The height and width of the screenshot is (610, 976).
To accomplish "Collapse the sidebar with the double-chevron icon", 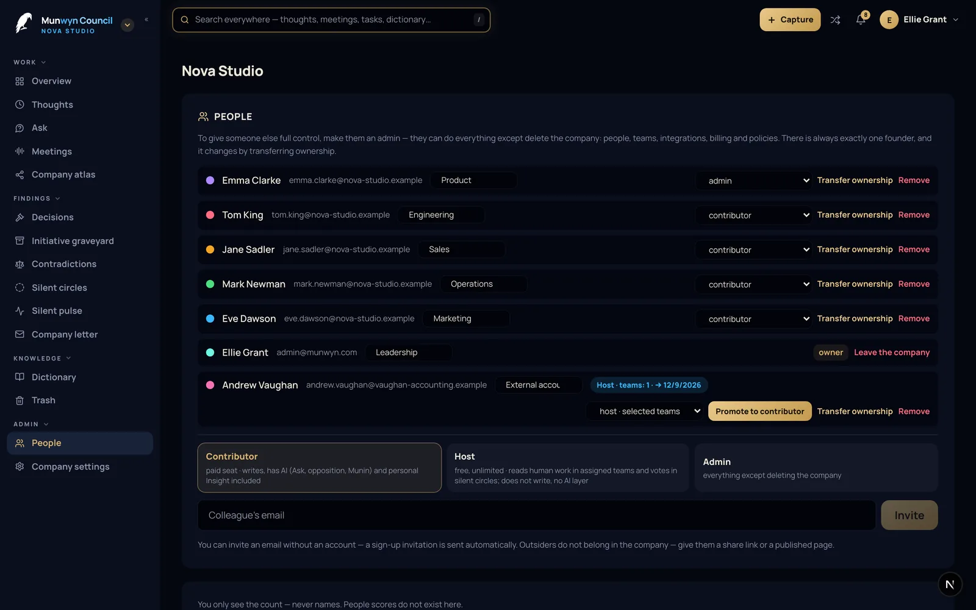I will (x=146, y=20).
